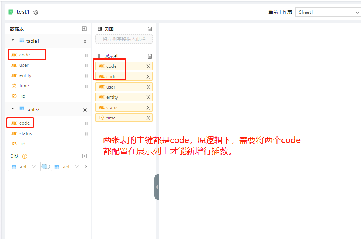Select _id field under table1
This screenshot has height=239, width=361.
click(22, 96)
